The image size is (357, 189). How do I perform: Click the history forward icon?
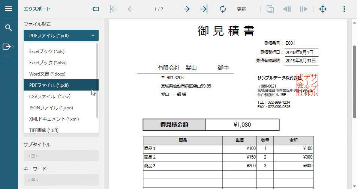tap(304, 9)
